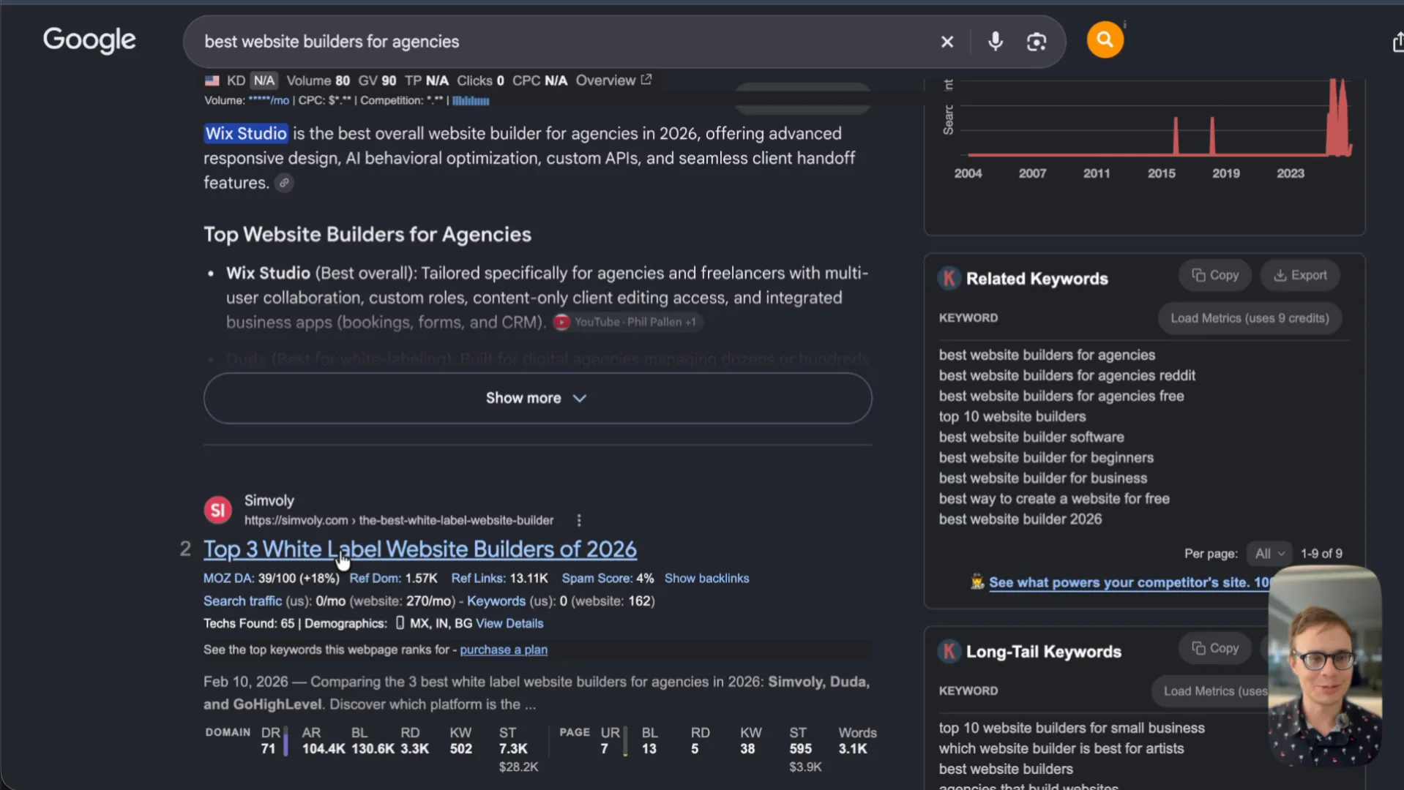This screenshot has height=790, width=1404.
Task: Click the US flag icon in the keyword bar
Action: click(212, 80)
